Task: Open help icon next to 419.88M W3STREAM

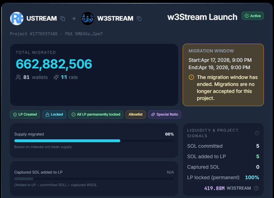Action: click(x=256, y=188)
